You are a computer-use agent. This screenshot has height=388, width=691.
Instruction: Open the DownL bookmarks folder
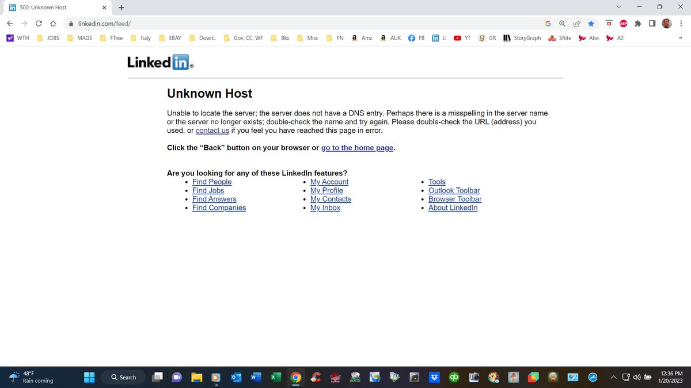[202, 38]
